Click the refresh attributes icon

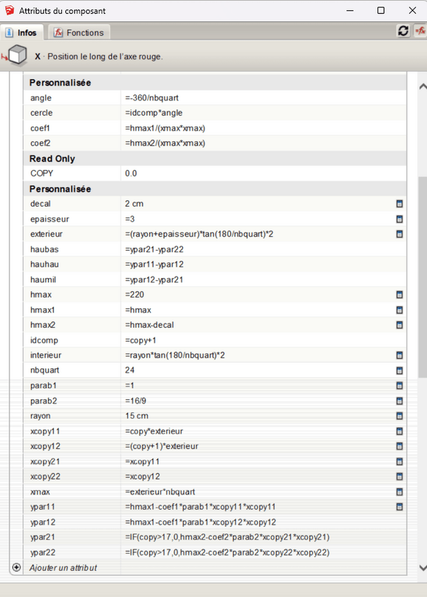pos(403,31)
